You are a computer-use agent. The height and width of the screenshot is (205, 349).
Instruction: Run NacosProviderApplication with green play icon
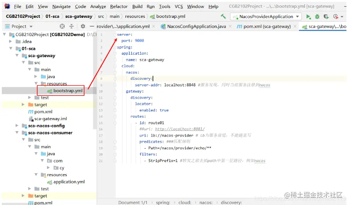pyautogui.click(x=308, y=16)
